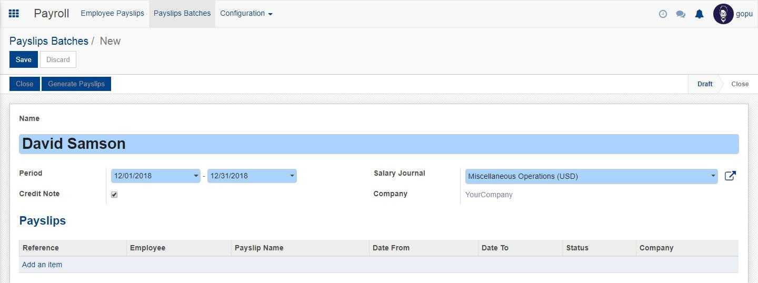Select the Payslips Batches menu item
The image size is (758, 283).
(182, 14)
